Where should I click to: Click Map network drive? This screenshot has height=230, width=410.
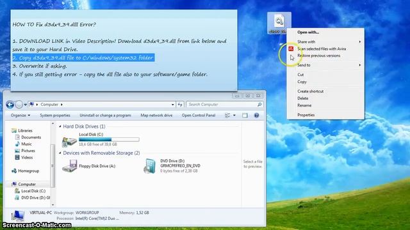pos(156,115)
